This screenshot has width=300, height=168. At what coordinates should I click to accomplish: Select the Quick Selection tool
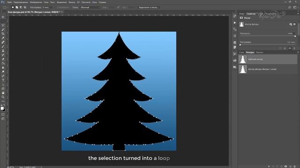[3, 29]
